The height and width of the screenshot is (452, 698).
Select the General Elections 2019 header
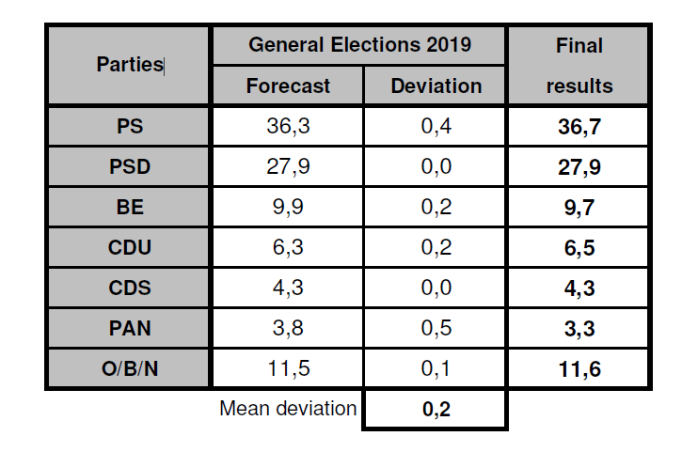[359, 45]
